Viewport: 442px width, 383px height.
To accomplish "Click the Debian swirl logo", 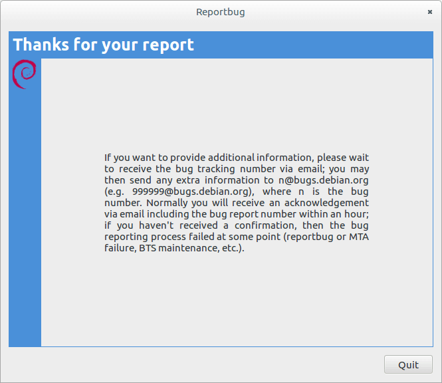I will [x=25, y=74].
